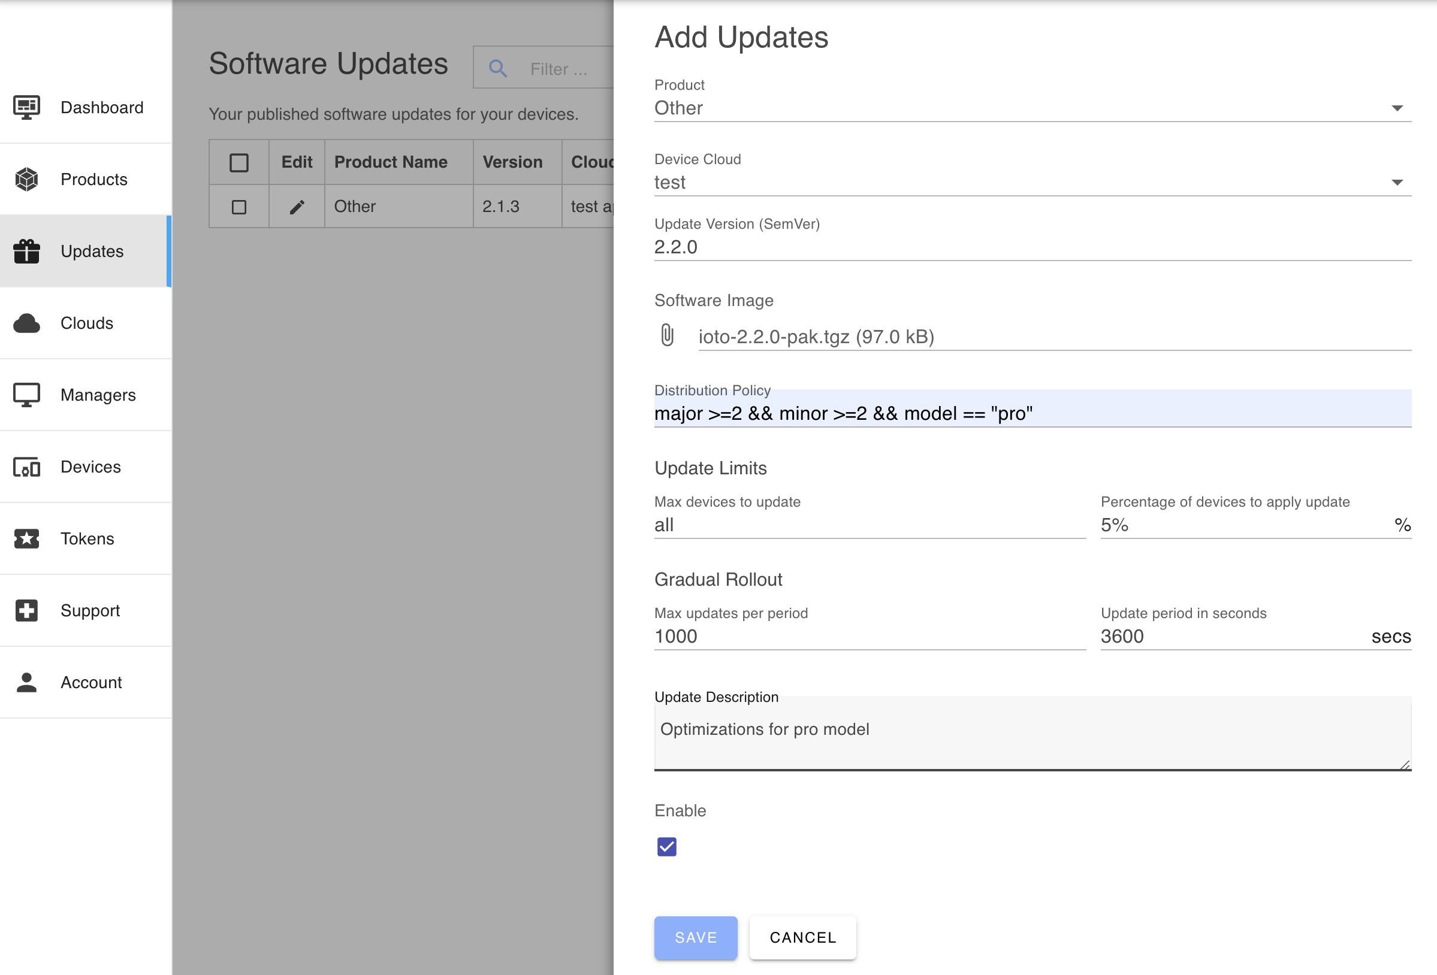The width and height of the screenshot is (1437, 975).
Task: Check the product list row checkbox
Action: (239, 205)
